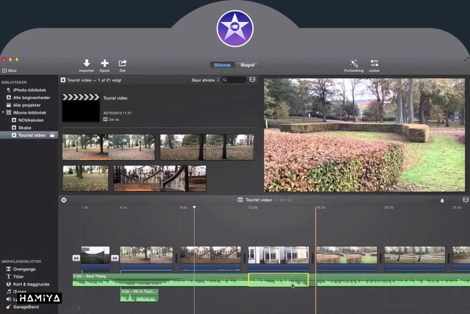
Task: Collapse the iMovie-bibliotek tree item
Action: [4, 113]
